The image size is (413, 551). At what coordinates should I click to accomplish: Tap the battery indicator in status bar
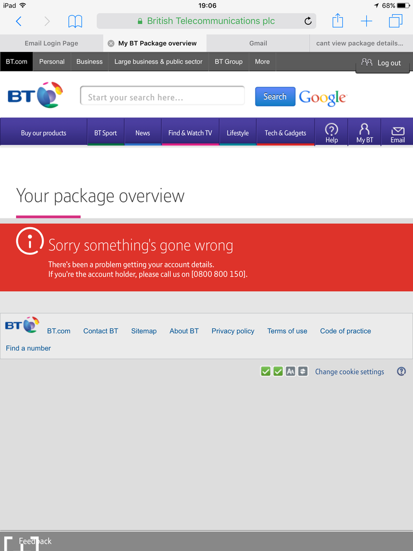point(403,6)
